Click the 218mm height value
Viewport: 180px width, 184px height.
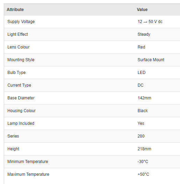click(144, 149)
